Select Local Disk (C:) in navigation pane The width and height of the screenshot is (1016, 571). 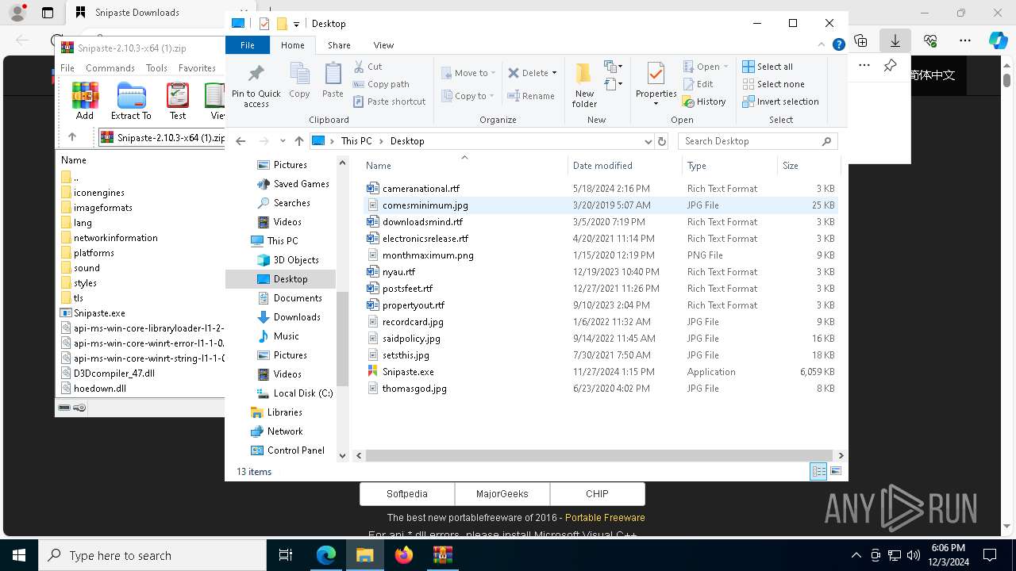(302, 393)
